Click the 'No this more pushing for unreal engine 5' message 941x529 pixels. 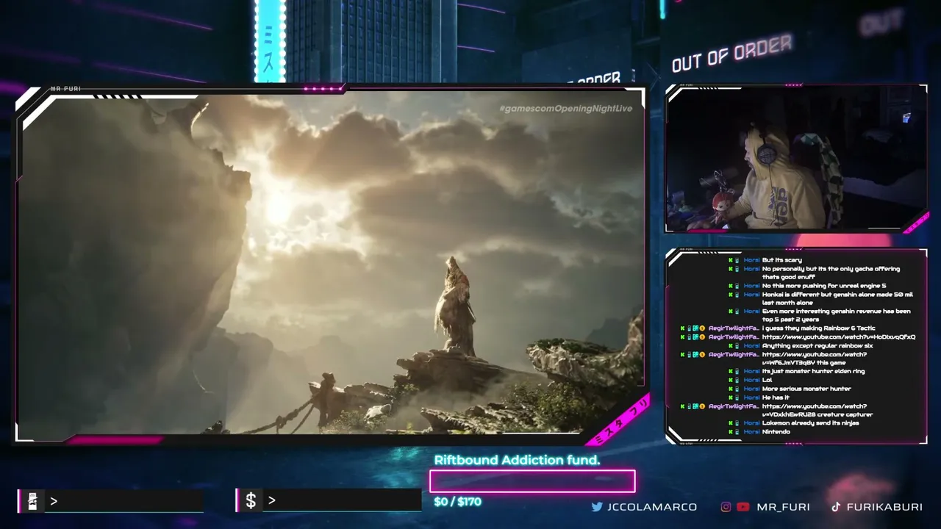click(x=824, y=286)
